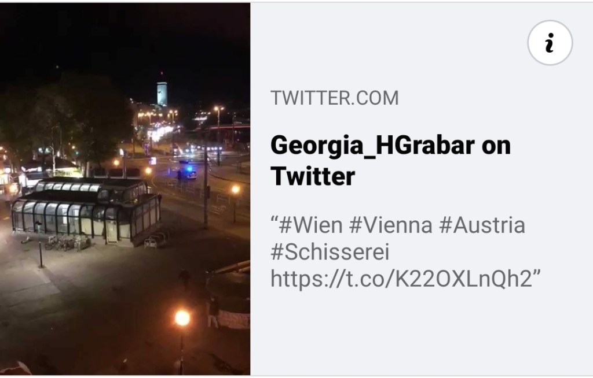The height and width of the screenshot is (378, 593).
Task: Select the #Schisserei hashtag
Action: (x=330, y=252)
